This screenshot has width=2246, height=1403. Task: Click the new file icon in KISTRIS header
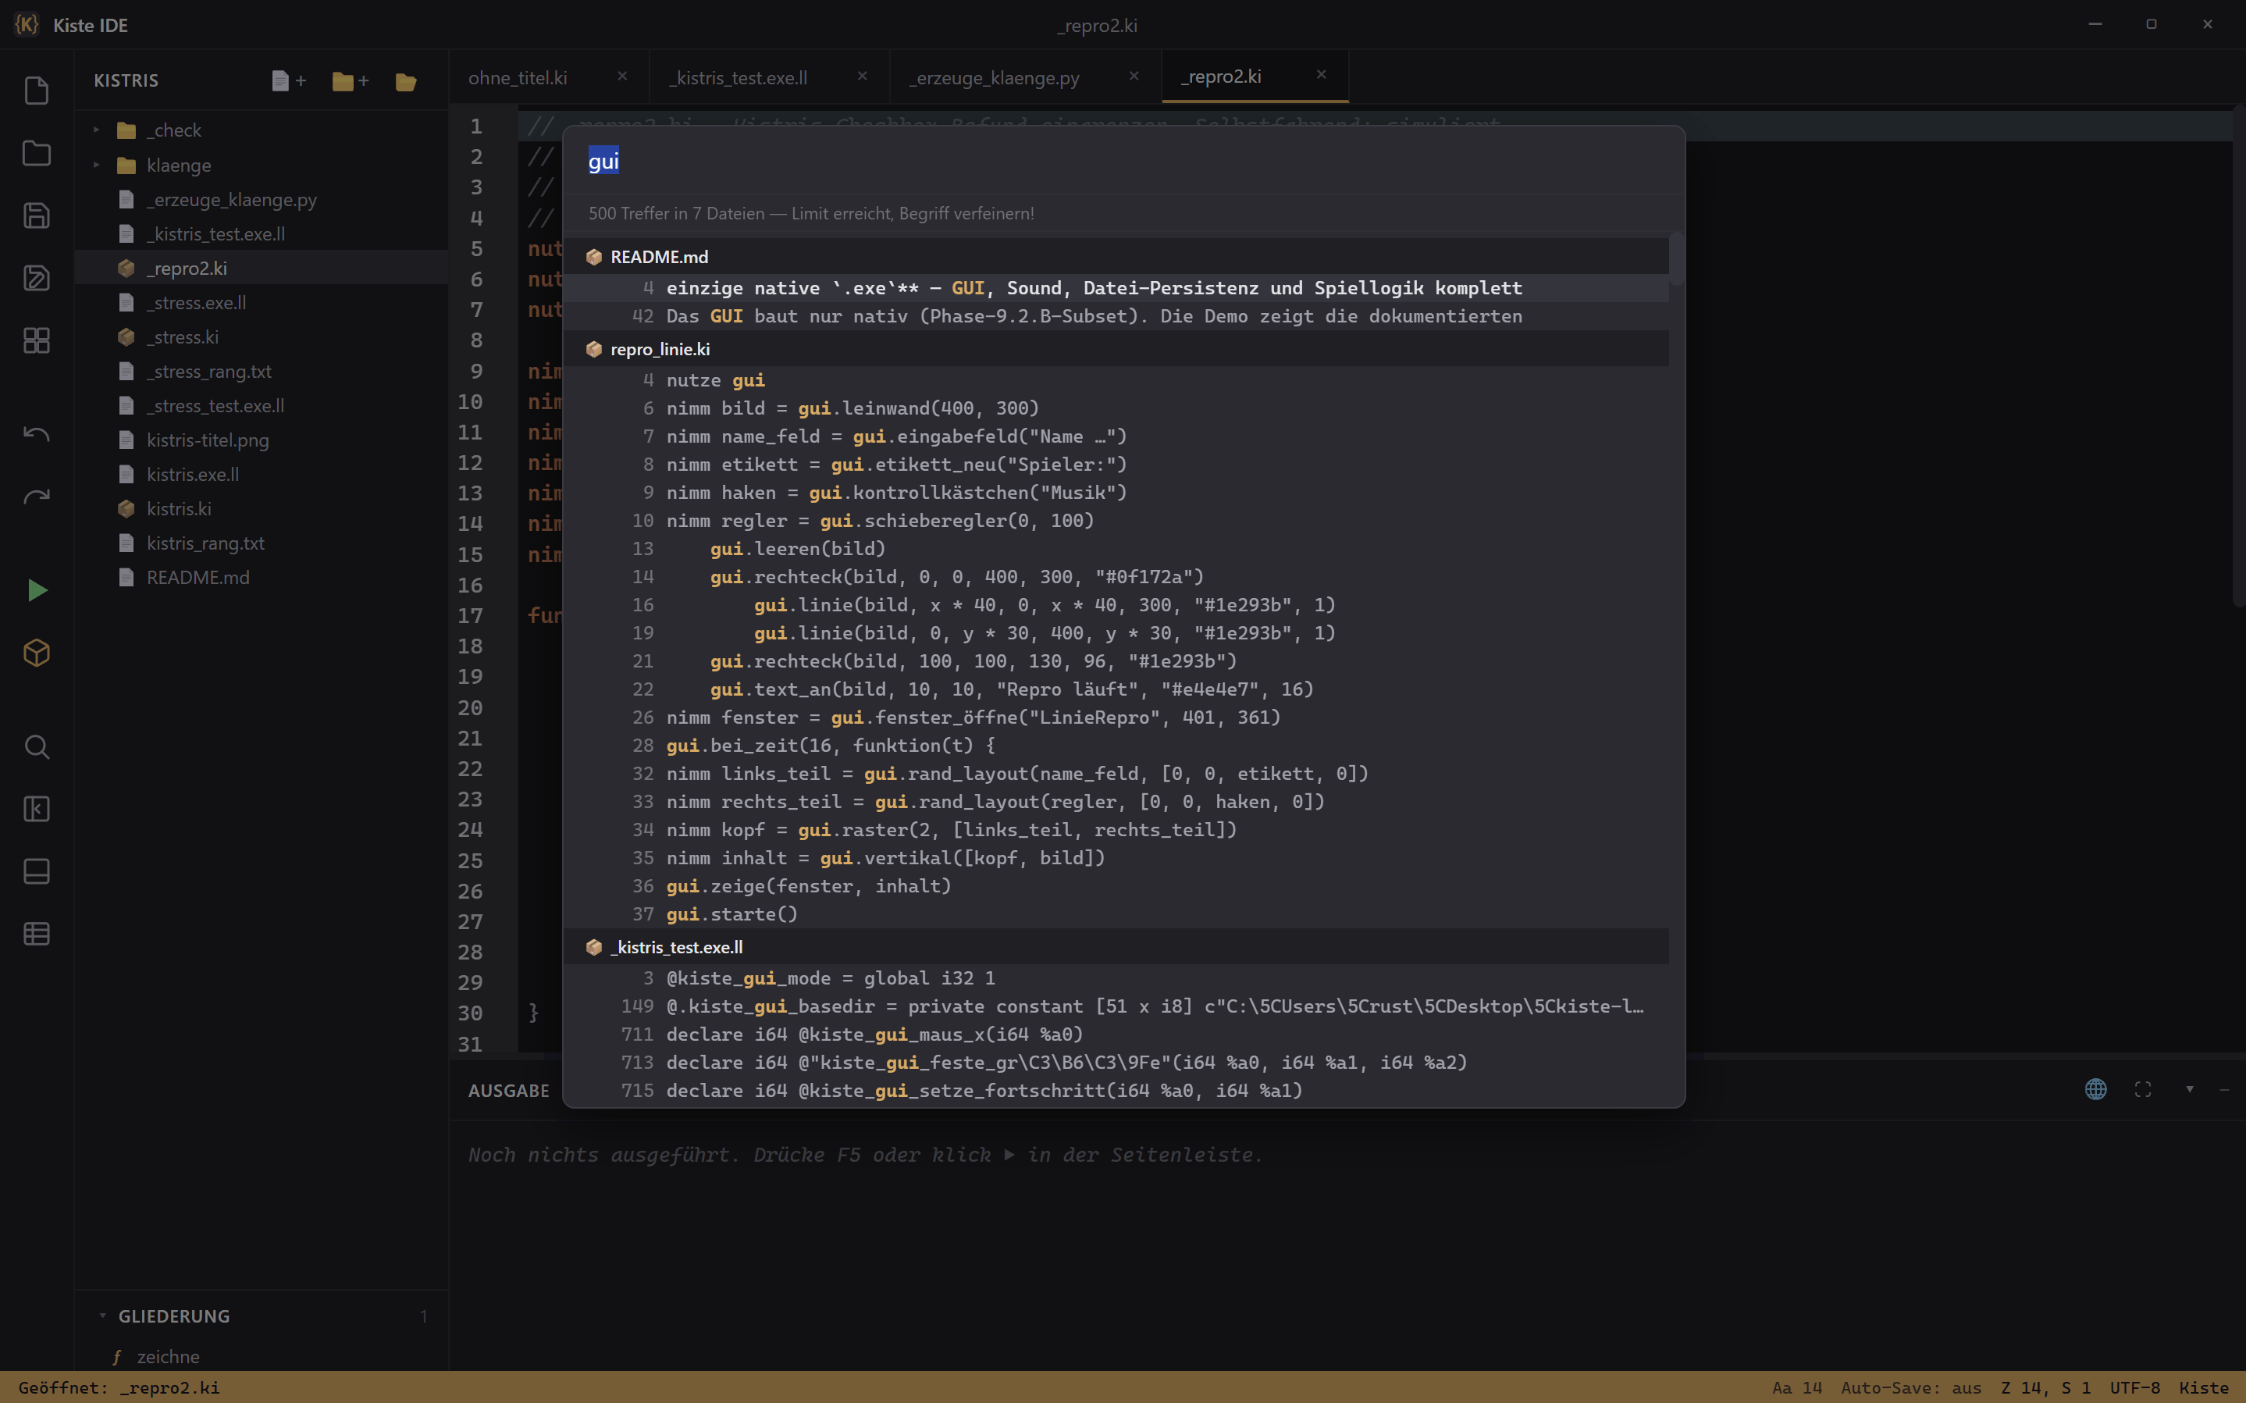(289, 80)
